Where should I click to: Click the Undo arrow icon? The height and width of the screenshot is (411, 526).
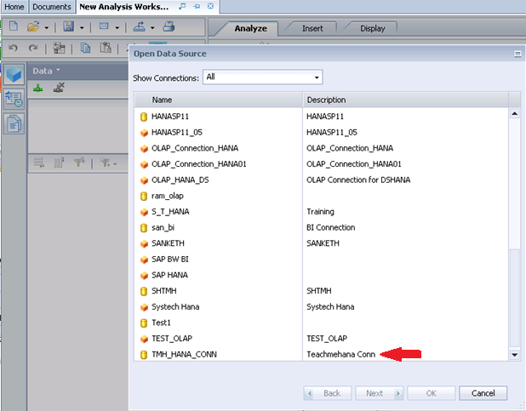(x=12, y=49)
